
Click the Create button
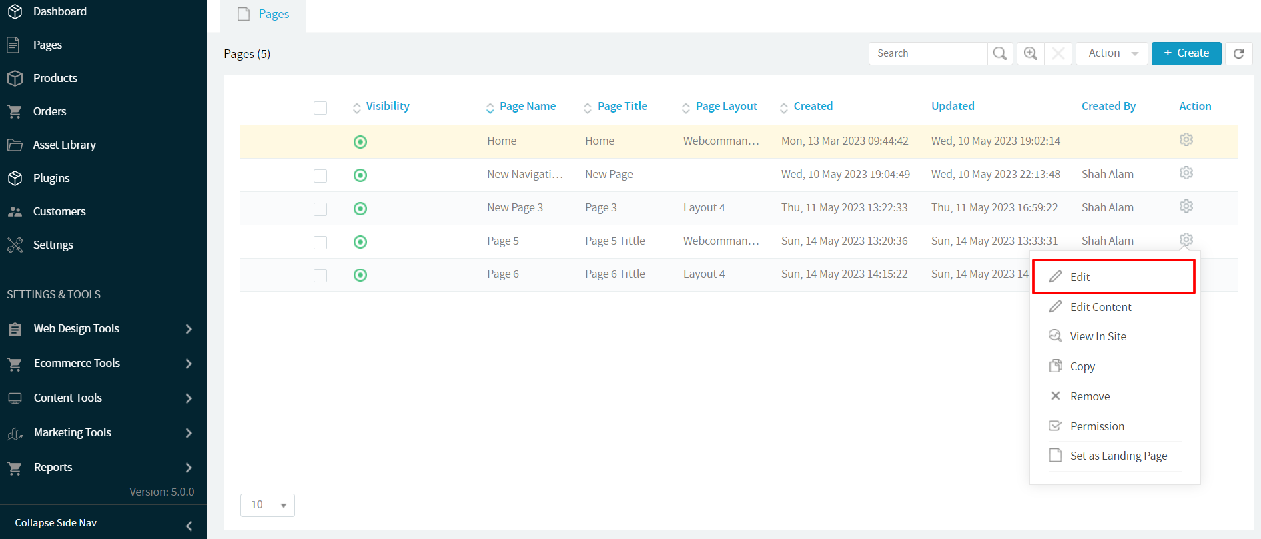[x=1186, y=53]
